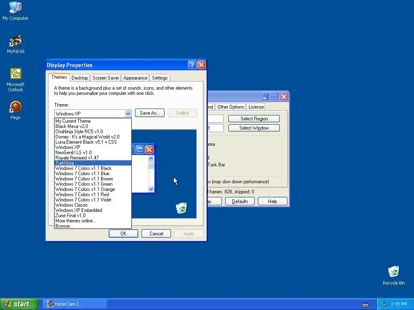The image size is (414, 310).
Task: Choose Windows 7 Colors v1.1 Green
Action: coord(93,184)
